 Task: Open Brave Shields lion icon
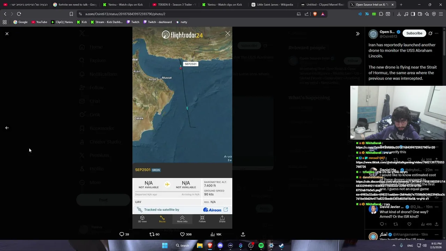tap(315, 14)
